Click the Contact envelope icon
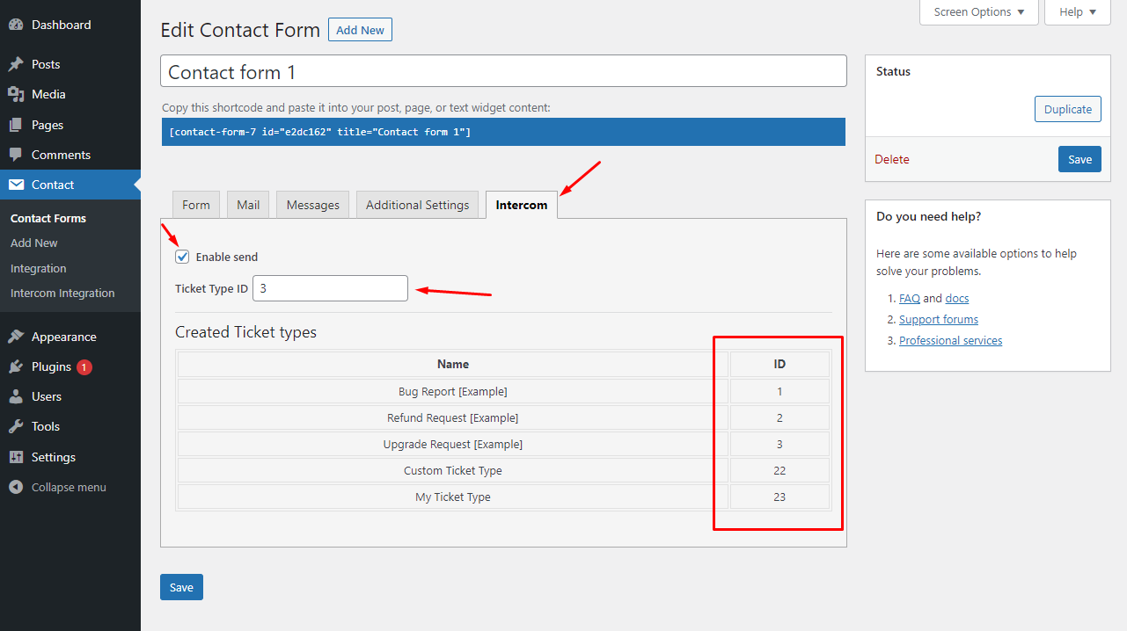Viewport: 1127px width, 631px height. click(16, 185)
